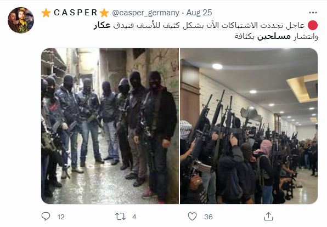
Task: Click the red circle emoji in tweet
Action: pos(312,25)
